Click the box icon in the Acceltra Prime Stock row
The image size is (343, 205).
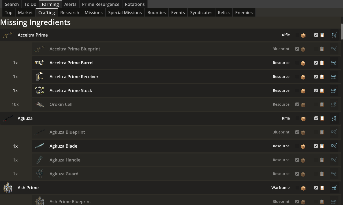303,91
